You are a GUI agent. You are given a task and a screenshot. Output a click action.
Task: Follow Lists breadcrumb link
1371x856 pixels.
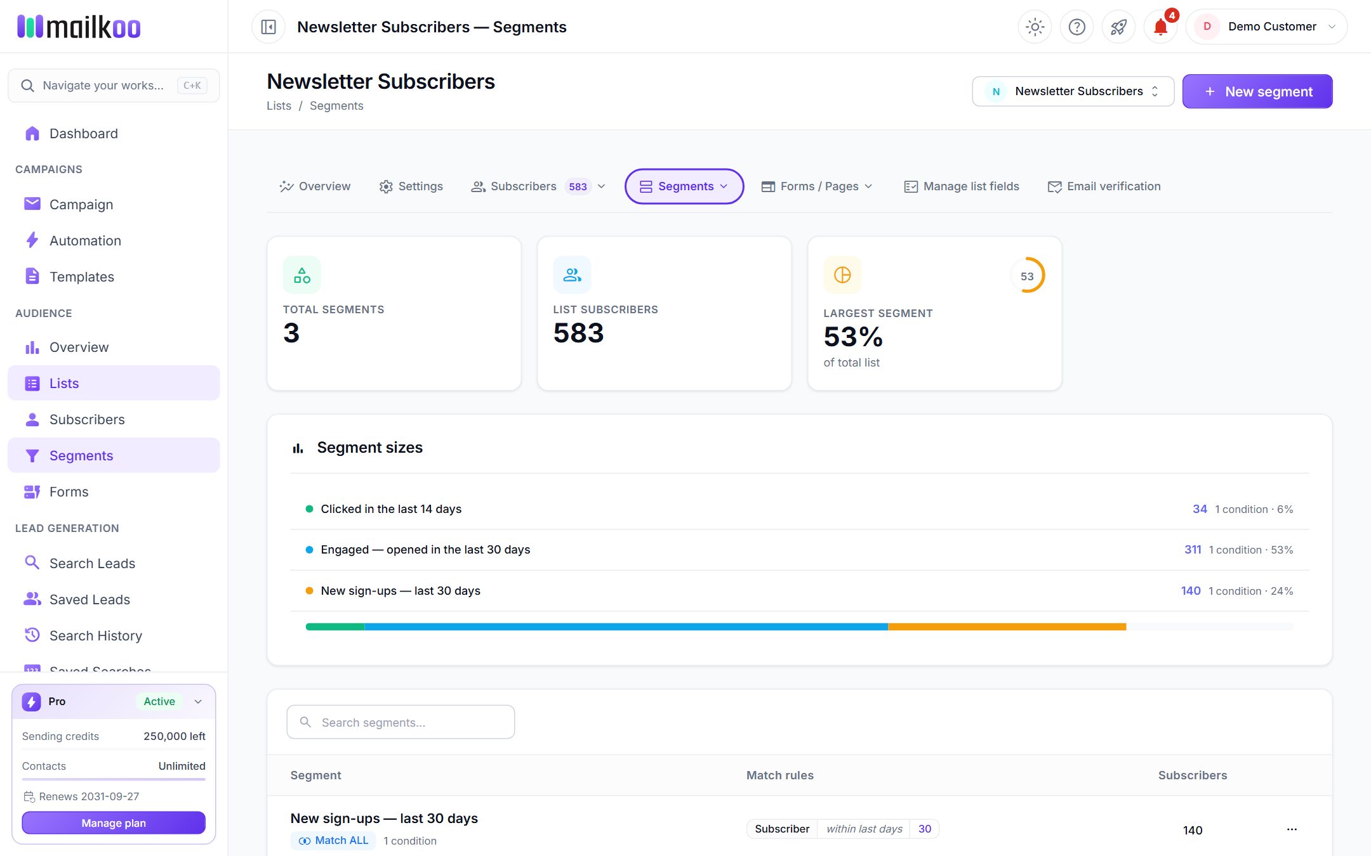279,106
